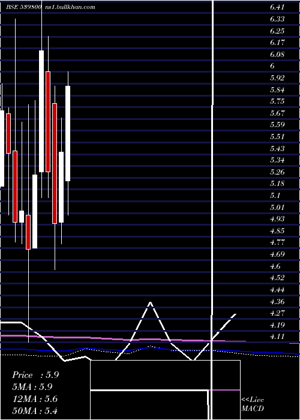Viewport: 300px width, 420px height.
Task: Click the 4.77 price axis label
Action: point(277,242)
